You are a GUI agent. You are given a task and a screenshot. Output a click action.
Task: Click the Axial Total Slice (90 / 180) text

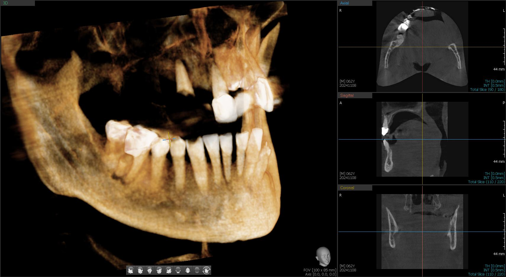[x=487, y=90]
